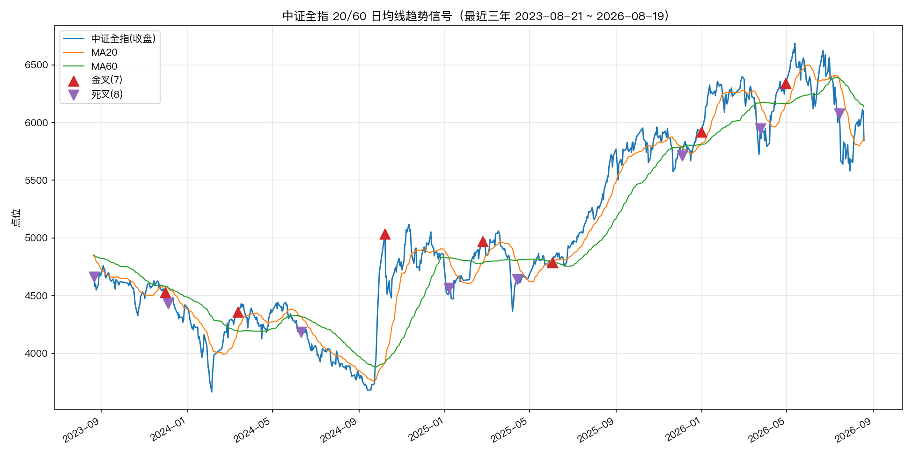Click the 2025-09 x-axis date label
The width and height of the screenshot is (913, 456).
(596, 429)
